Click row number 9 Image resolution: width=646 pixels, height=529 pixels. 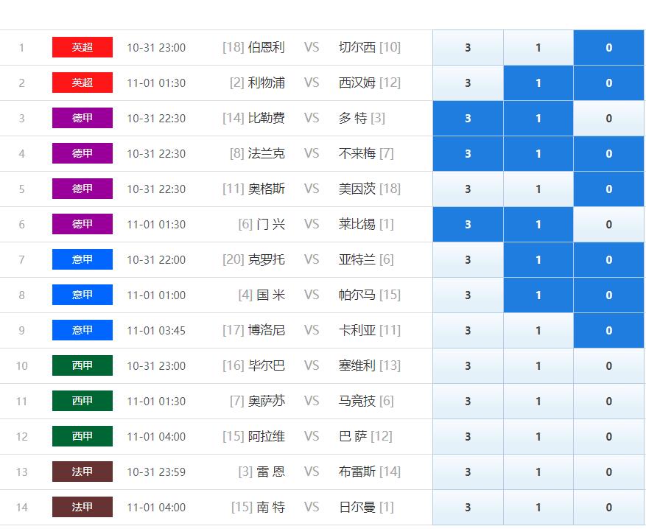pyautogui.click(x=22, y=331)
